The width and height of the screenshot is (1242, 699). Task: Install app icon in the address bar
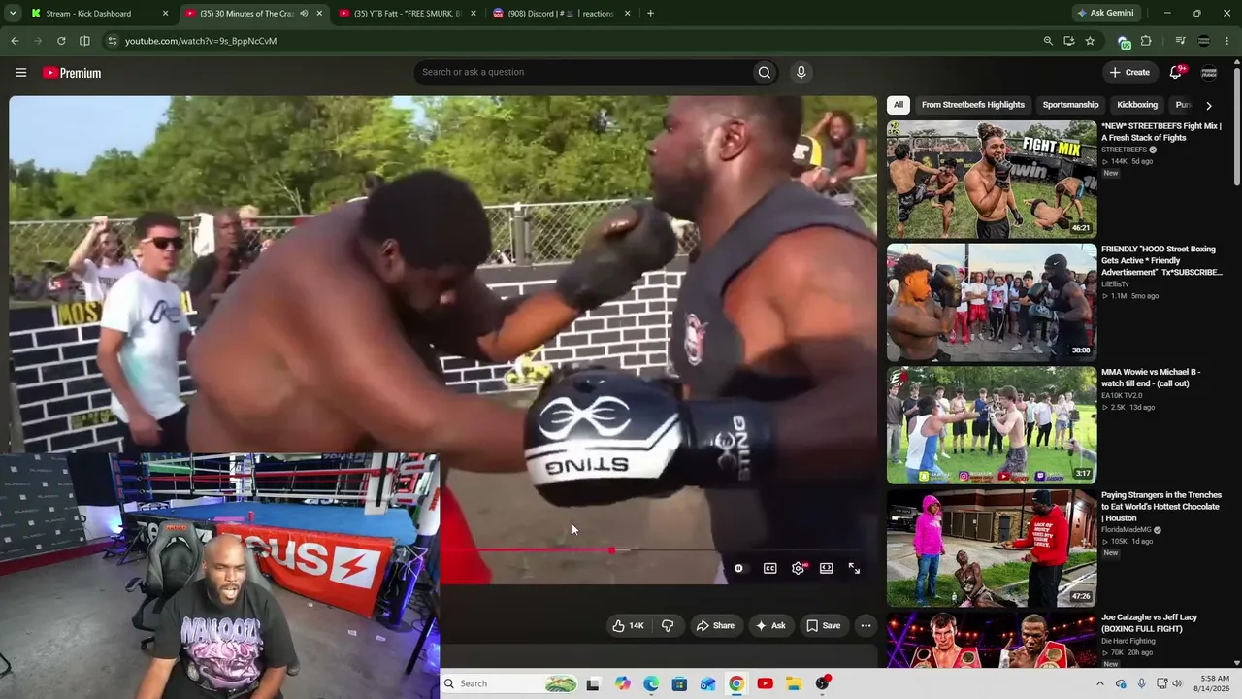coord(1068,41)
